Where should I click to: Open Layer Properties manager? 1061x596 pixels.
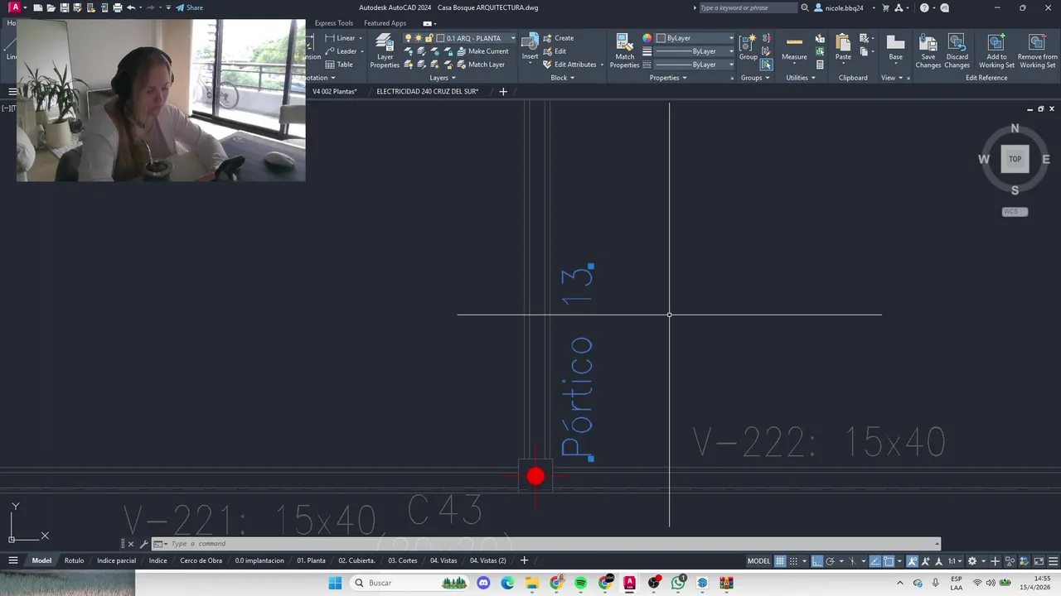coord(385,51)
